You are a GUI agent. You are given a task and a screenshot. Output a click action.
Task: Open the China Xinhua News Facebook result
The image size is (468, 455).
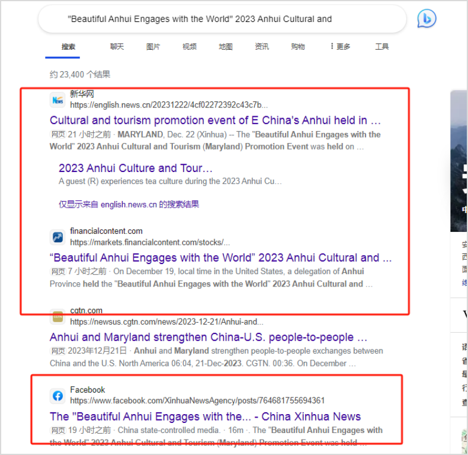(x=205, y=416)
